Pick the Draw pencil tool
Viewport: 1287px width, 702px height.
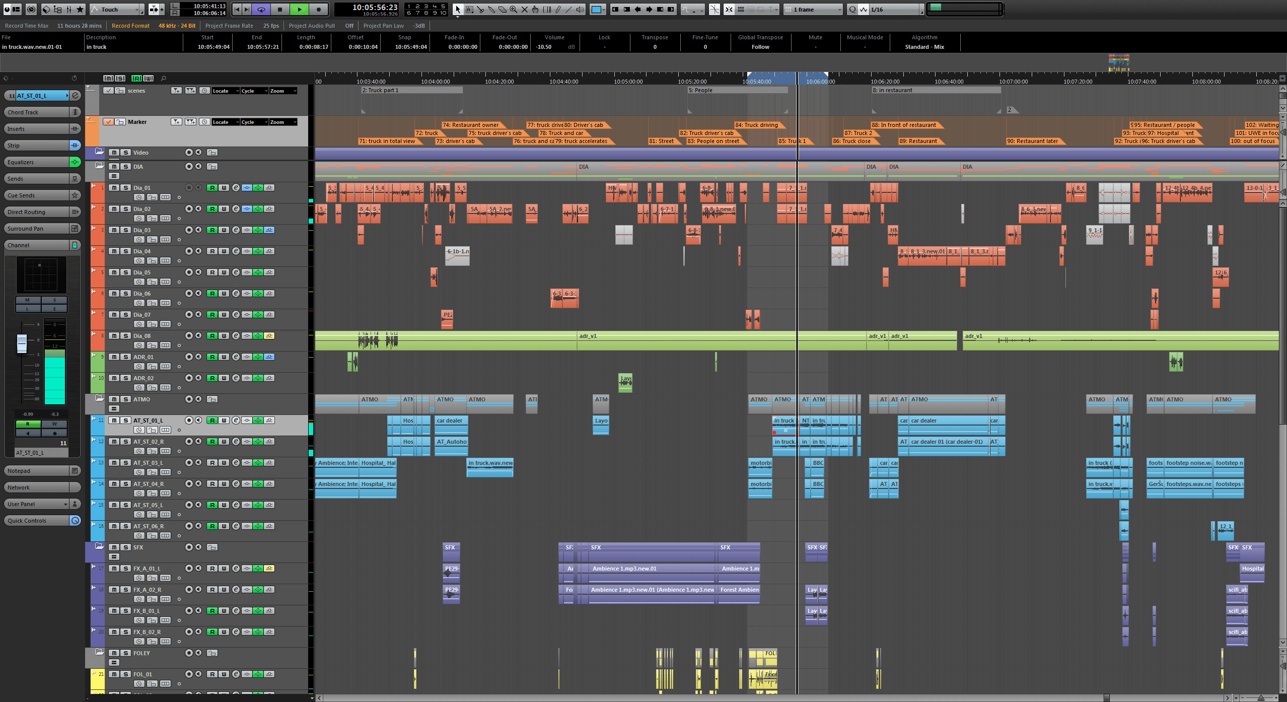(x=559, y=9)
